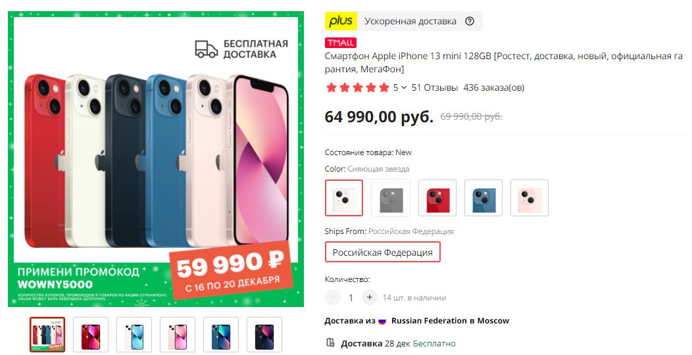Select the Starlight white color option

344,198
